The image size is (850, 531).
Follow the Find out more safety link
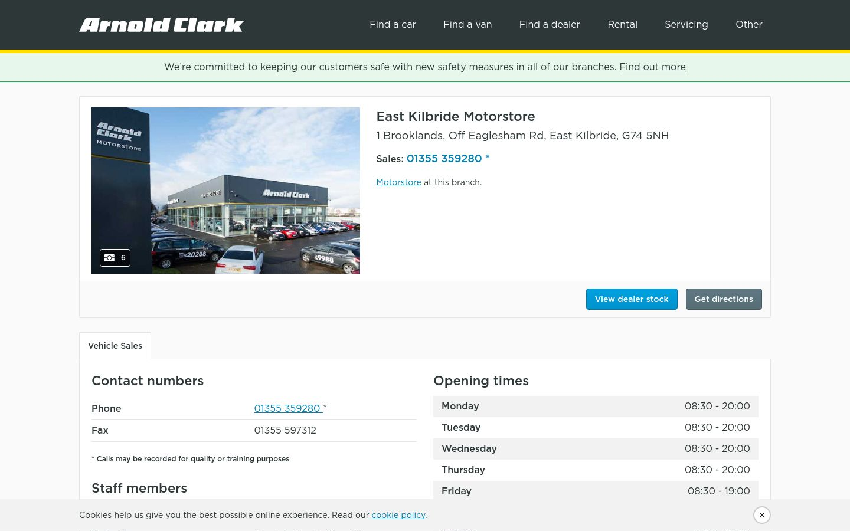pos(652,67)
